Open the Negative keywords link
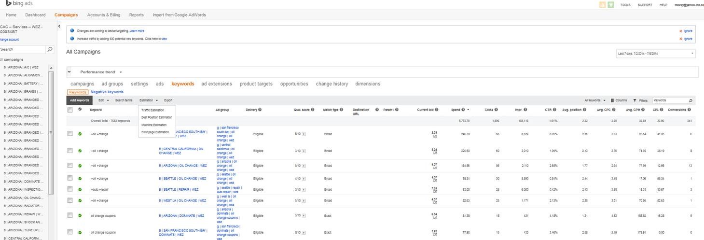Screen dimensions: 704x240 107,92
